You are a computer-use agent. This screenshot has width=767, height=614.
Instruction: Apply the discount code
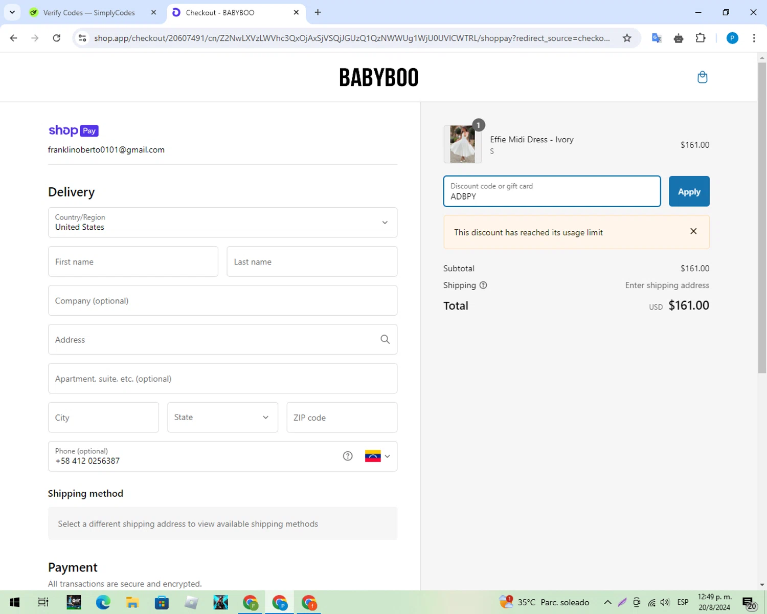pyautogui.click(x=689, y=191)
